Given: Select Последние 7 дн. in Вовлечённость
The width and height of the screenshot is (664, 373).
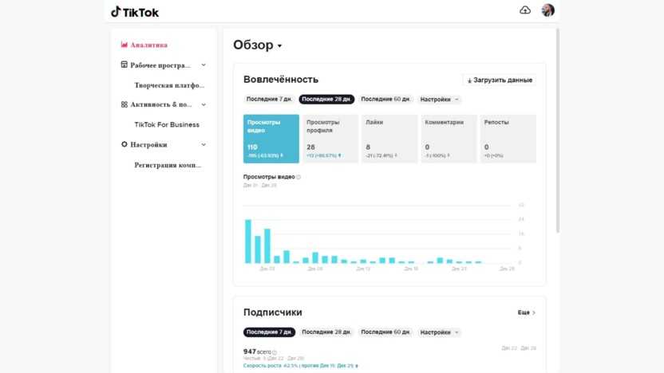Looking at the screenshot, I should click(x=269, y=100).
